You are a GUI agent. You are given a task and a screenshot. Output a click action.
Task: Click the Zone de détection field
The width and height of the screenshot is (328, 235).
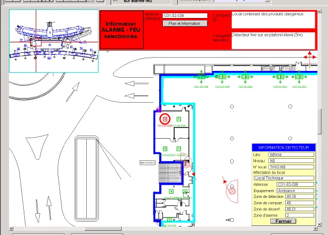coord(299,196)
